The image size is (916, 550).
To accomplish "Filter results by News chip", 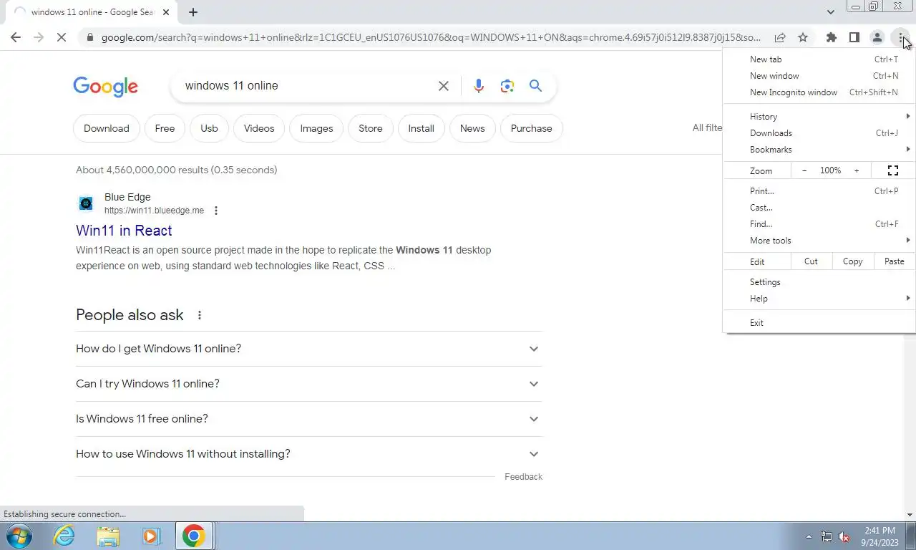I will coord(472,128).
